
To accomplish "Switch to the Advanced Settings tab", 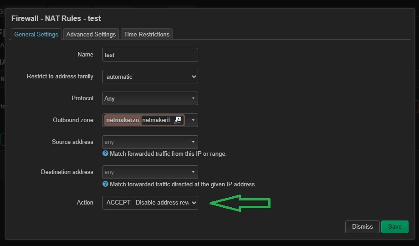I will [x=91, y=34].
